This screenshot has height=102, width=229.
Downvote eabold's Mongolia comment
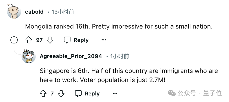pos(50,40)
